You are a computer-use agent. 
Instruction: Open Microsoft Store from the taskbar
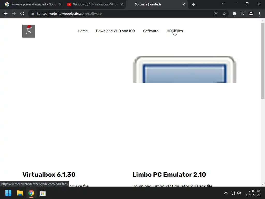click(x=43, y=193)
